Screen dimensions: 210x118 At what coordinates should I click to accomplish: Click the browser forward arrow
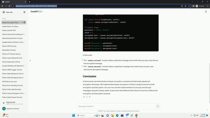[x=6, y=6]
